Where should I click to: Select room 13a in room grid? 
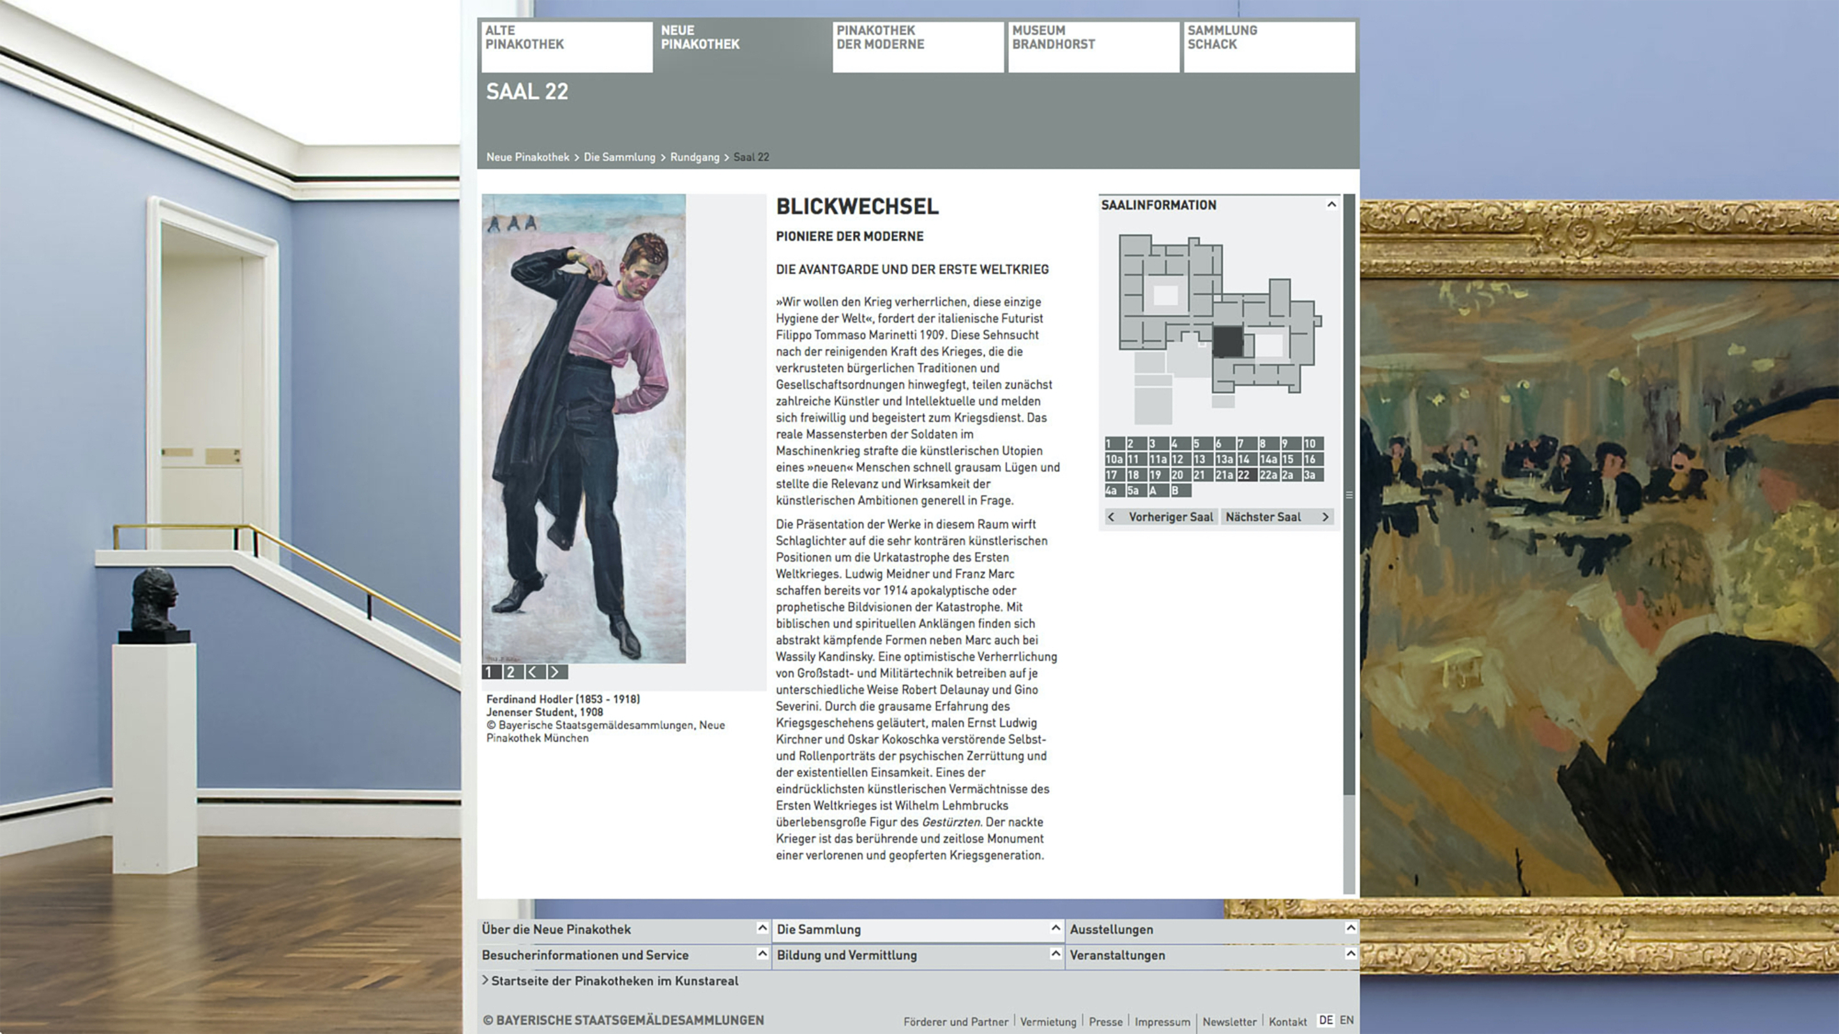click(x=1226, y=460)
